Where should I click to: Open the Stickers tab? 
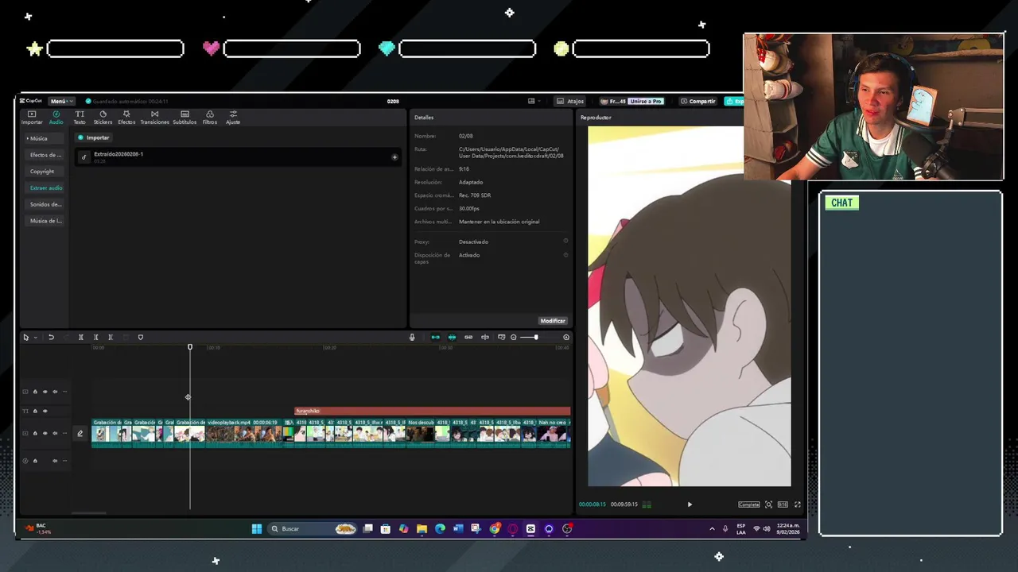(103, 118)
